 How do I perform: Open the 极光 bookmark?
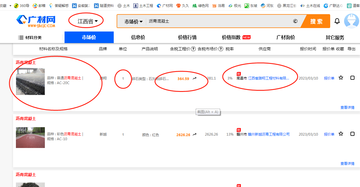tap(235, 5)
